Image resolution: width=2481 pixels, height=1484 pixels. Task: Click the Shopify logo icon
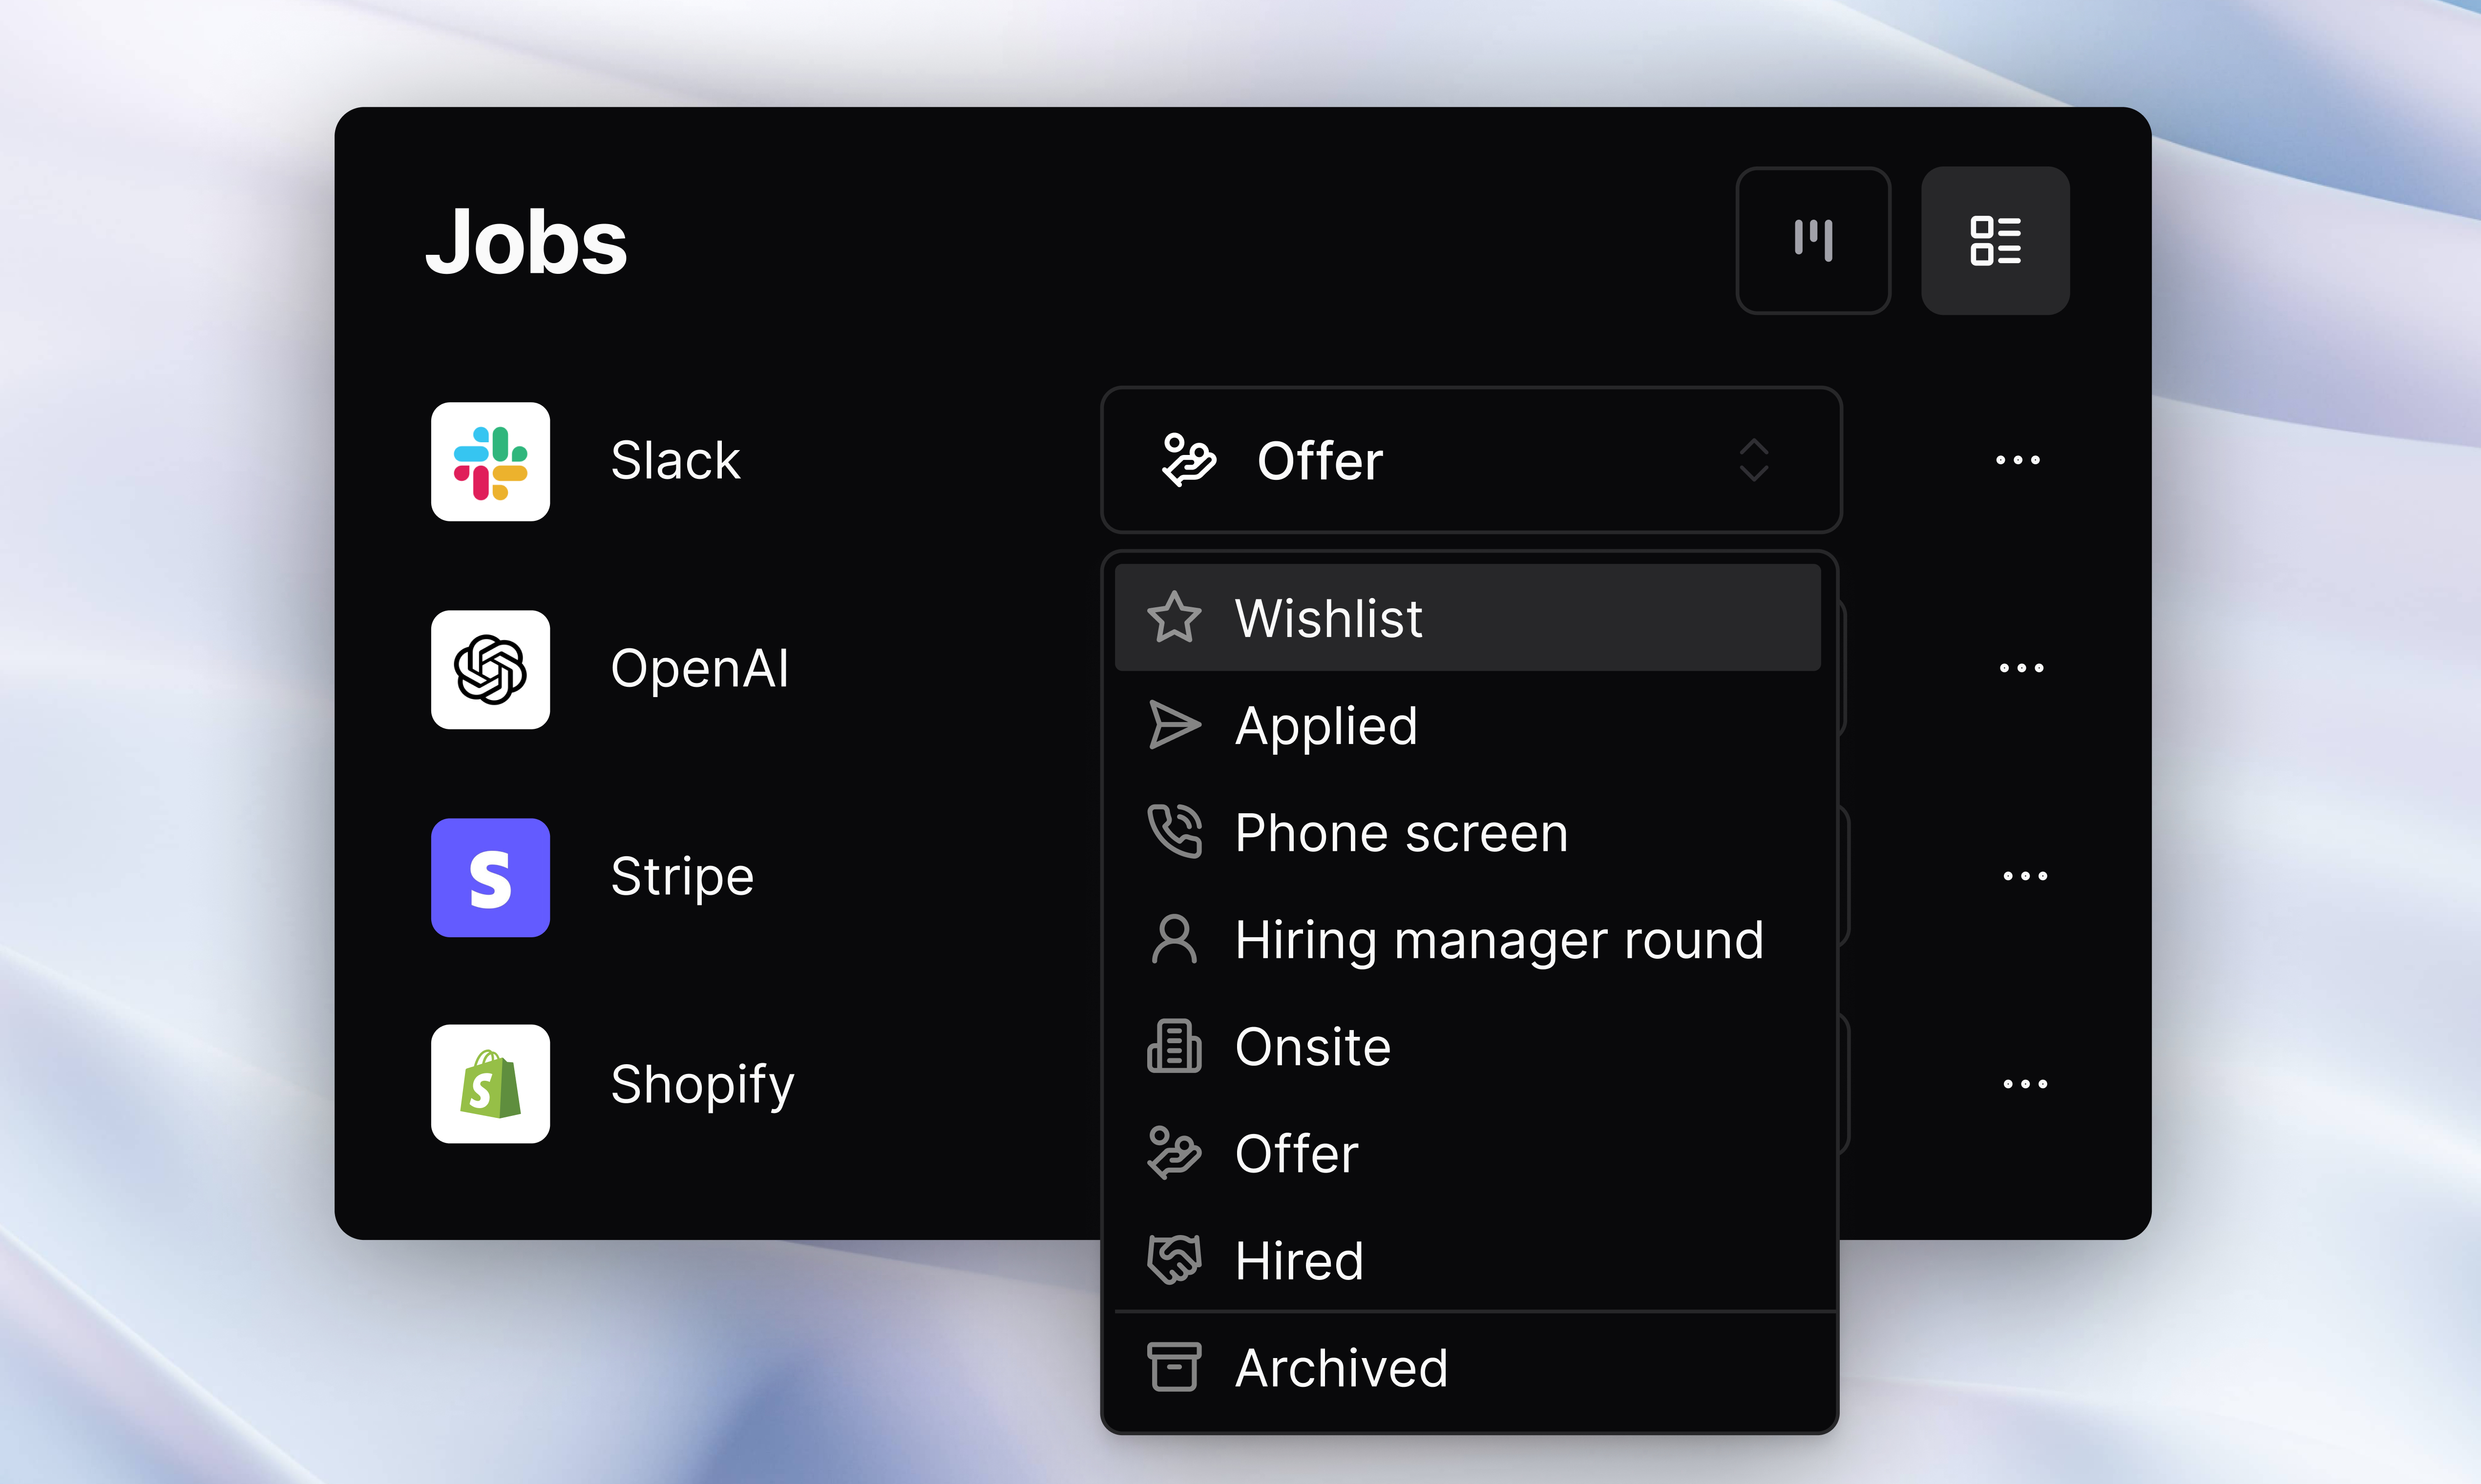(x=490, y=1084)
